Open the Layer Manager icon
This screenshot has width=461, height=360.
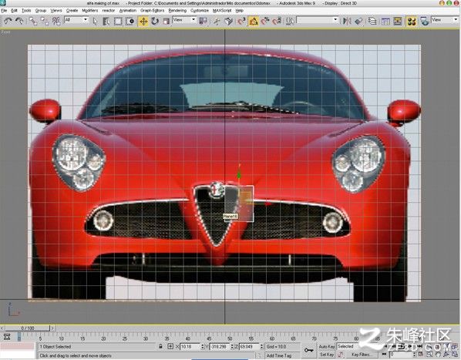[372, 21]
